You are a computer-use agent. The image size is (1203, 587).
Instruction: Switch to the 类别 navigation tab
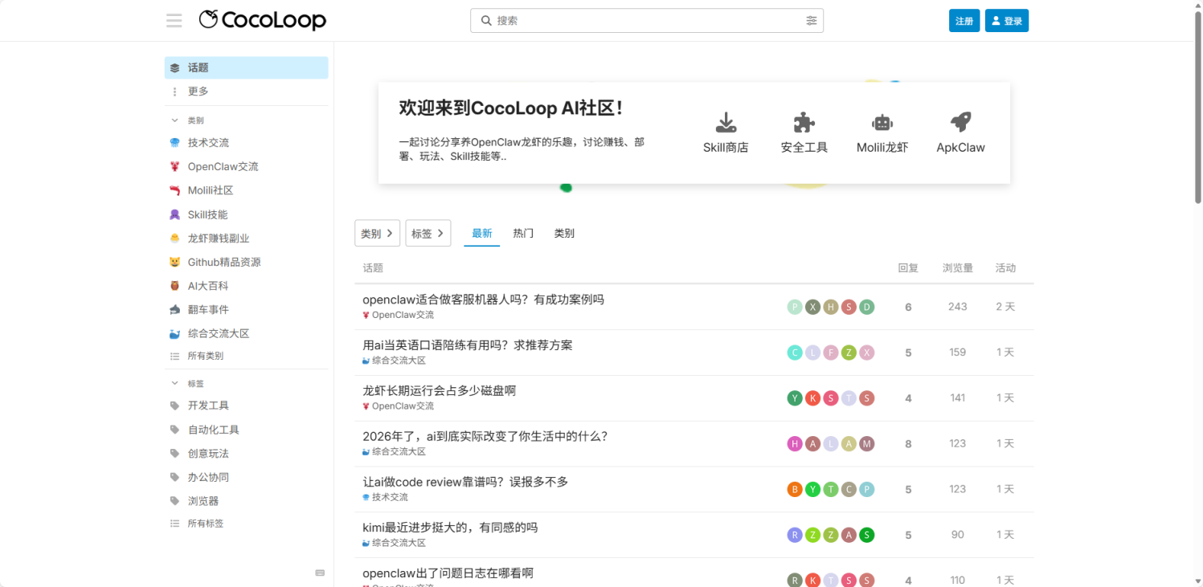564,234
